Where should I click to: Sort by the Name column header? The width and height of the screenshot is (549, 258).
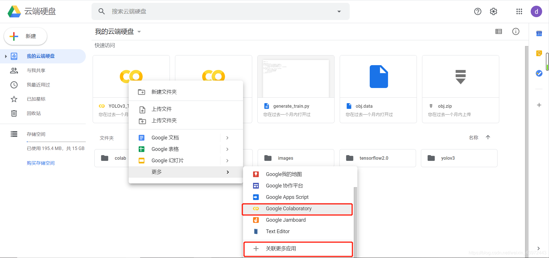[x=474, y=138]
